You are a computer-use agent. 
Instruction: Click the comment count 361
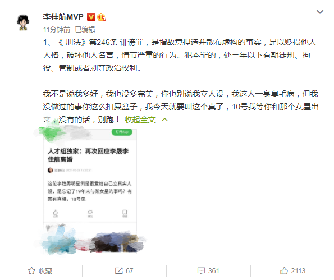(214, 271)
